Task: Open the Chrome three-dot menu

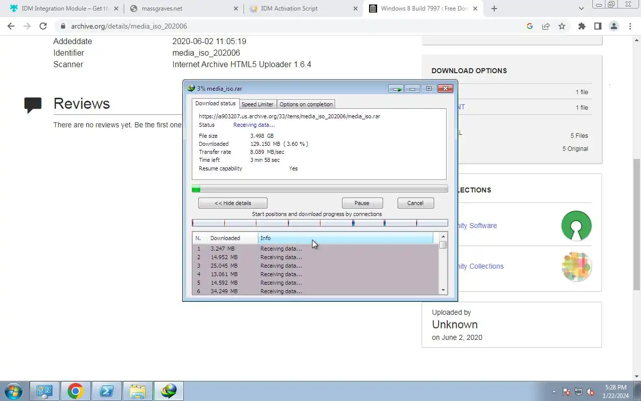Action: 630,26
